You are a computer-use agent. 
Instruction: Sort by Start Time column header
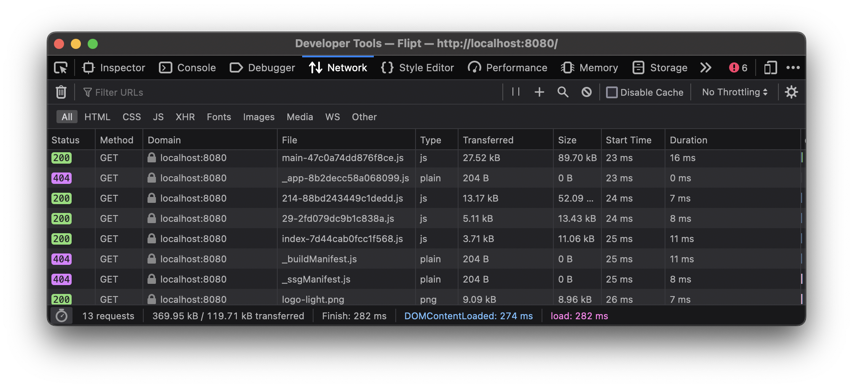click(633, 140)
